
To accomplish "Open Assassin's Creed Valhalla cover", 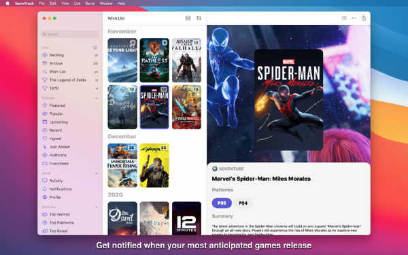I will pos(186,60).
